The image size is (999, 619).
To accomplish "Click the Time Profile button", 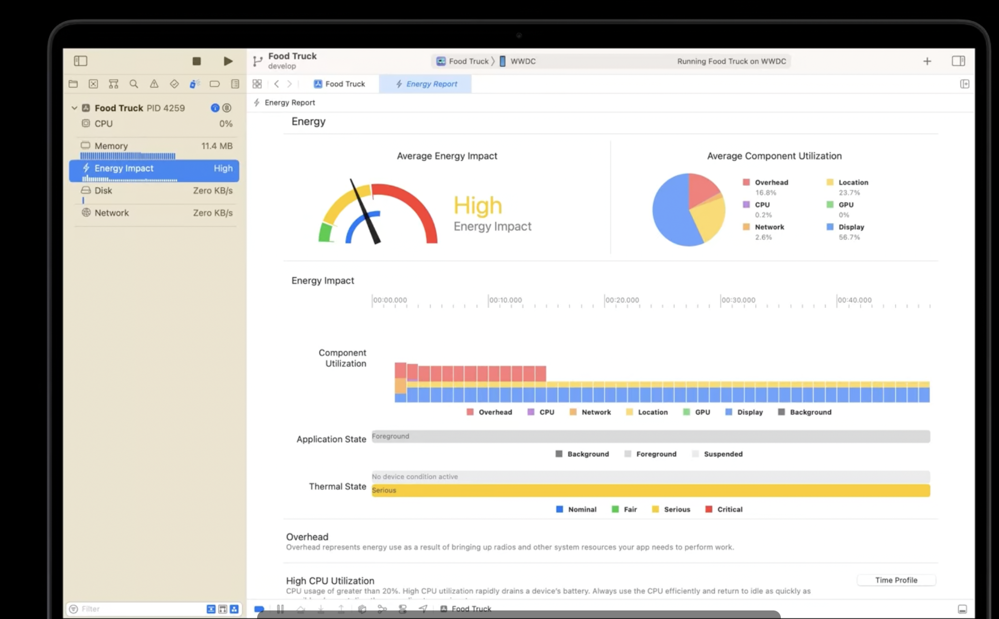I will 896,580.
